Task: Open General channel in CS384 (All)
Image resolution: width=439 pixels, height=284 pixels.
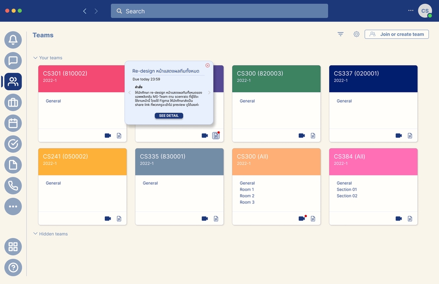Action: (344, 183)
